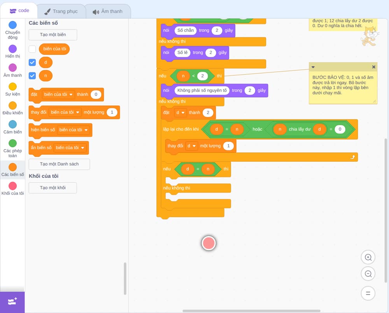Click the biến của tôi reporter block

54,49
